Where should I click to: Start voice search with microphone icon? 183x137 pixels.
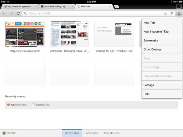click(x=172, y=13)
